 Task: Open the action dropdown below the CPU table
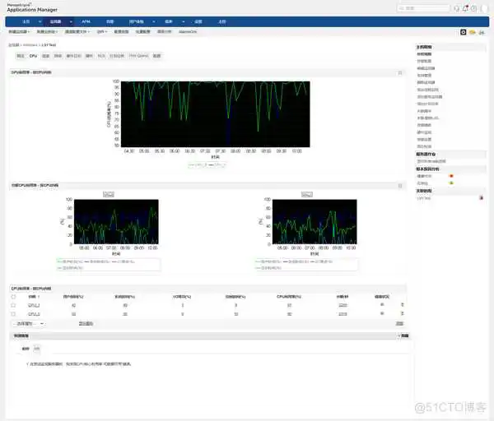coord(29,324)
